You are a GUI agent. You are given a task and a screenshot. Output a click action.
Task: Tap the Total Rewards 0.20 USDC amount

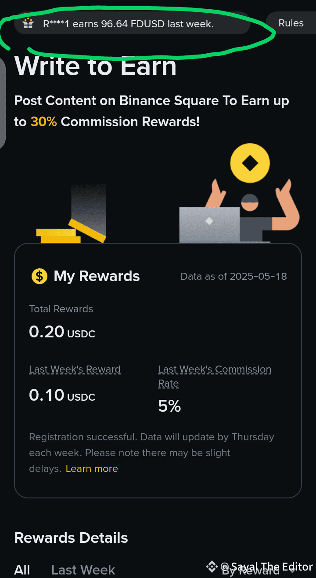[62, 332]
